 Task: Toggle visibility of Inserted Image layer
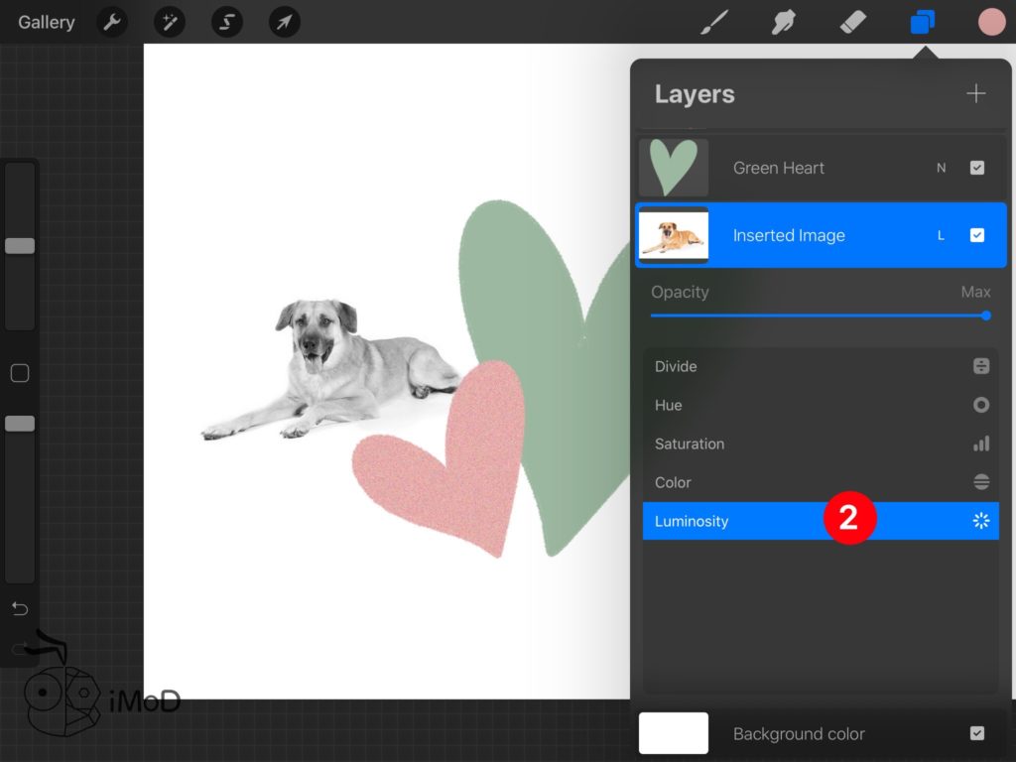(x=977, y=235)
